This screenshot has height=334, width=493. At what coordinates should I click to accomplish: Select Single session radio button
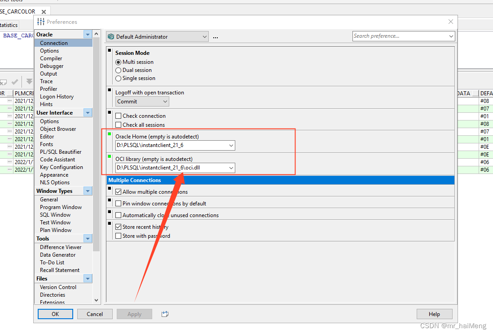(x=118, y=78)
